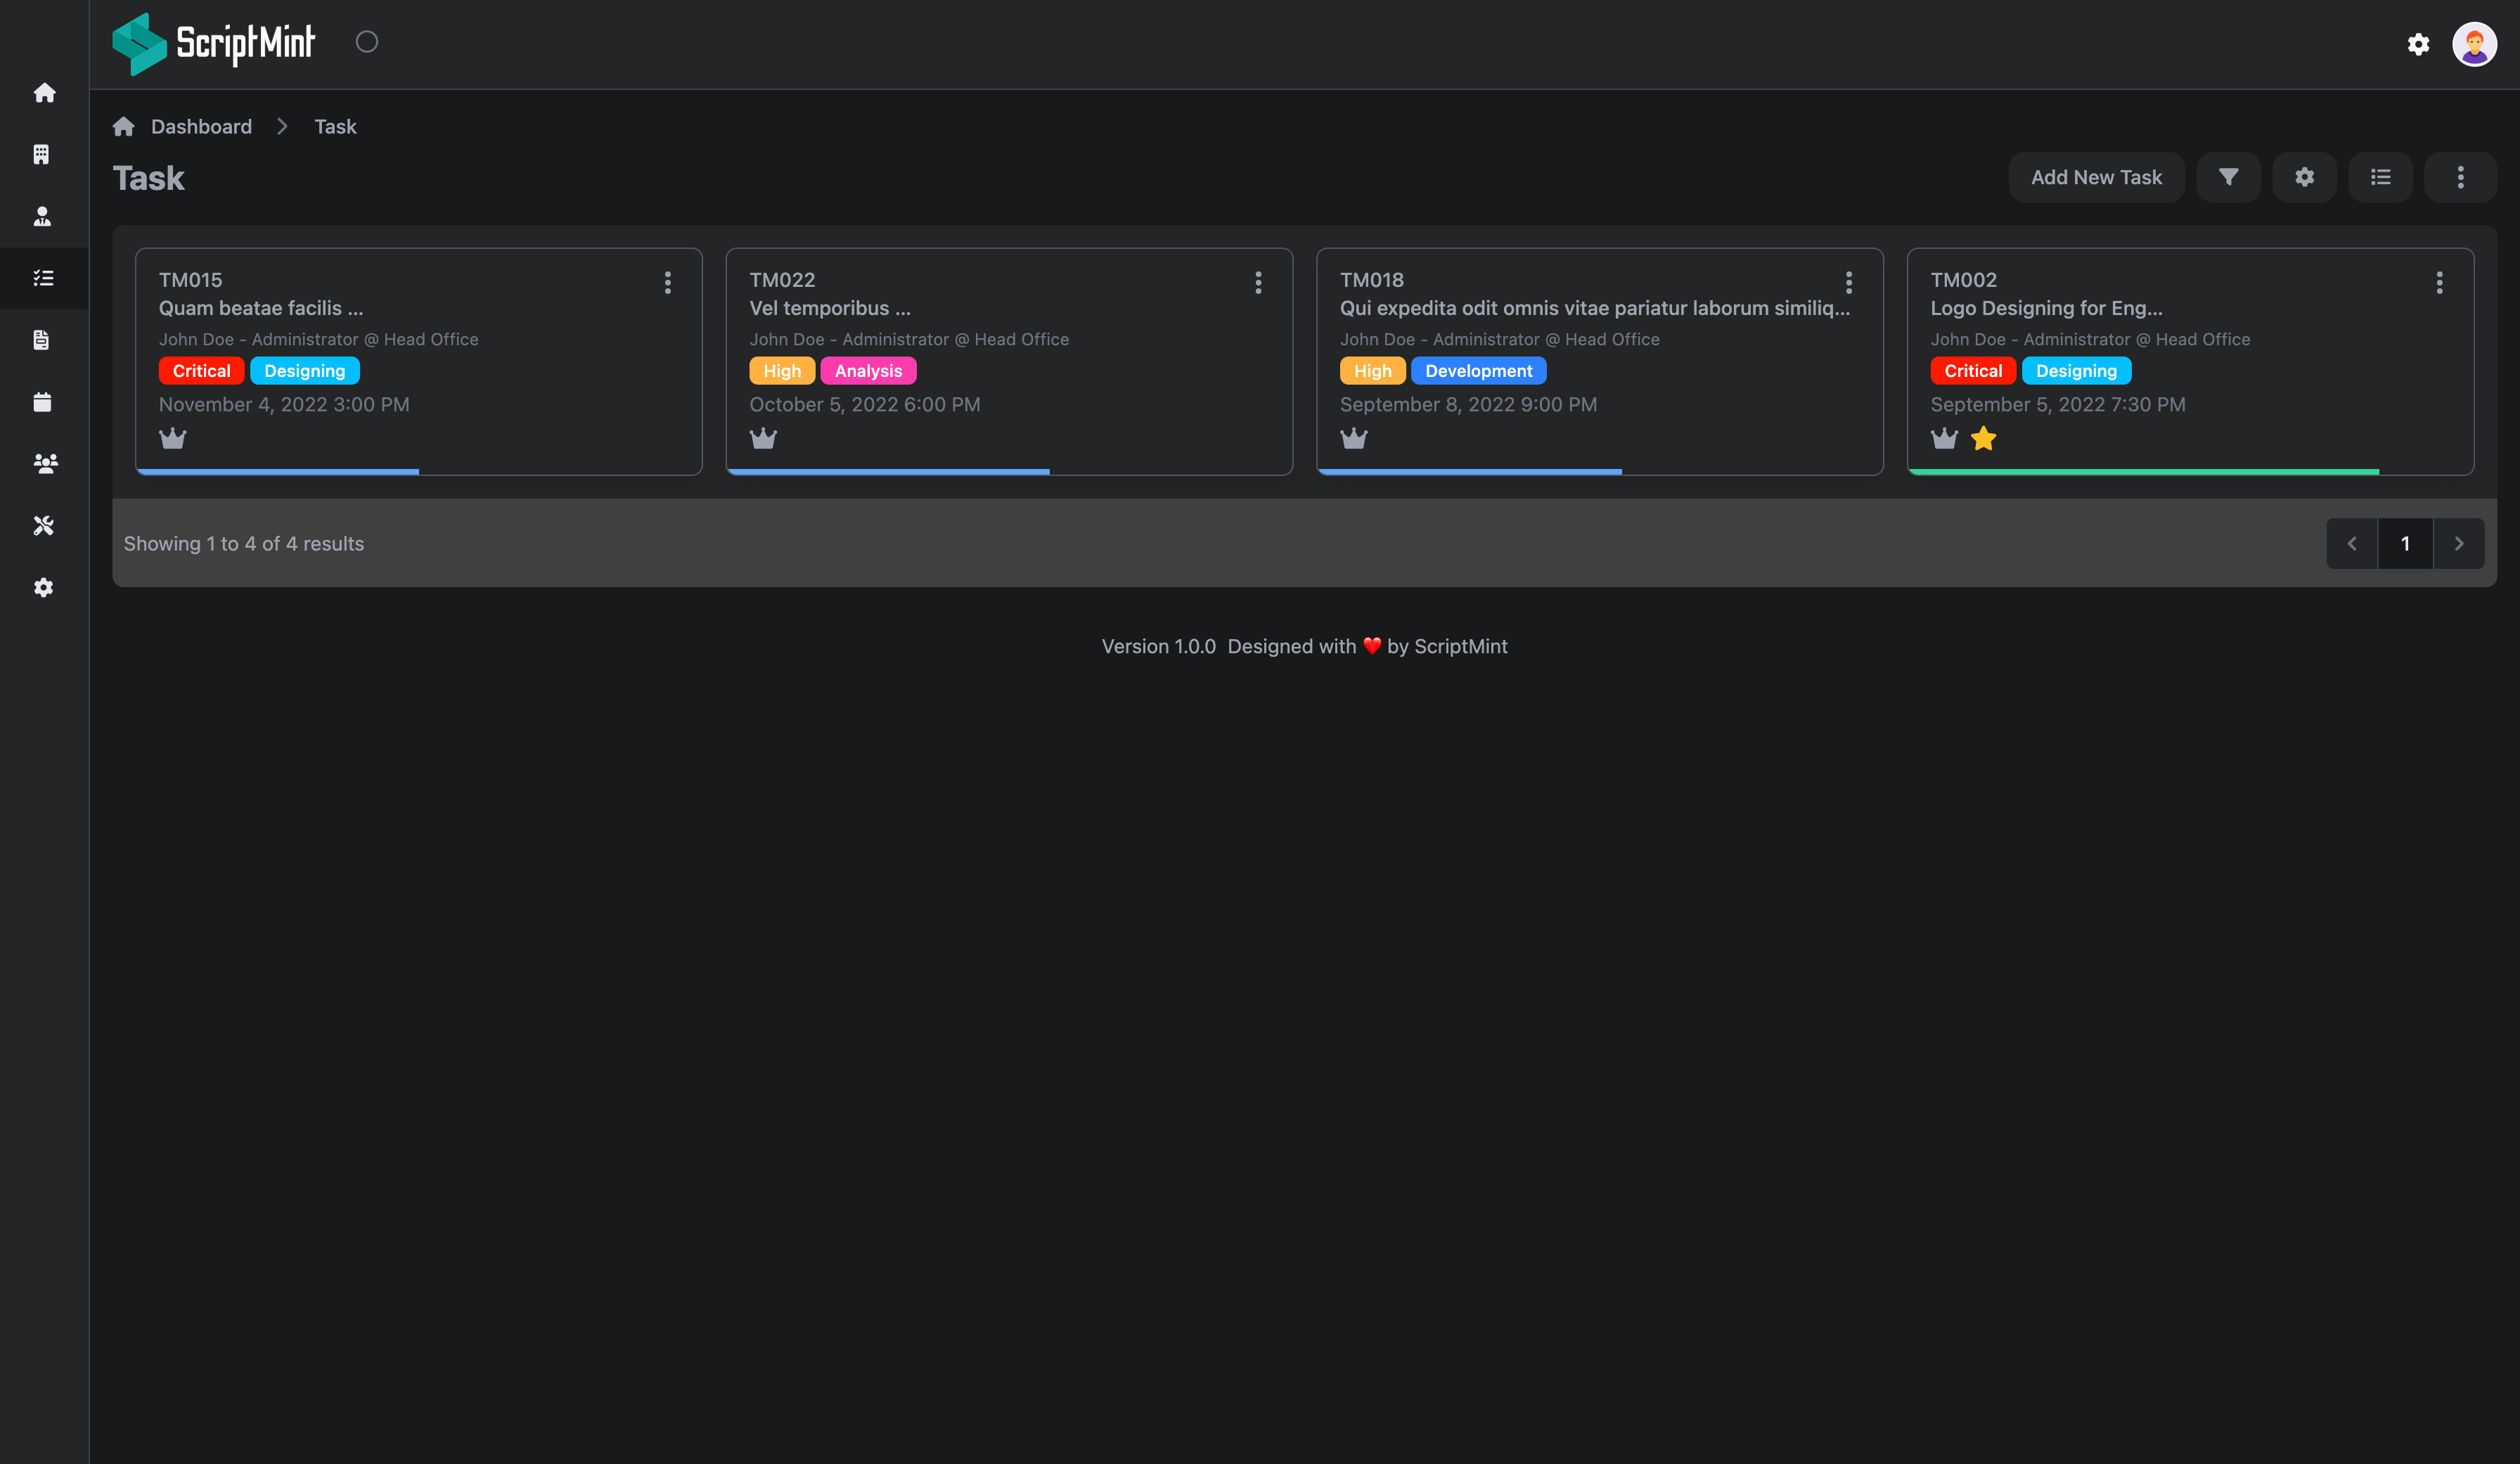Toggle the Development tag on TM018
This screenshot has width=2520, height=1464.
click(1479, 369)
